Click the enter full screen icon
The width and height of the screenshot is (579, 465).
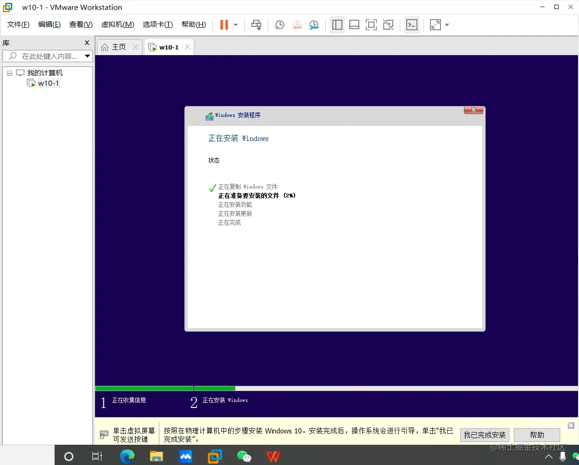[371, 25]
